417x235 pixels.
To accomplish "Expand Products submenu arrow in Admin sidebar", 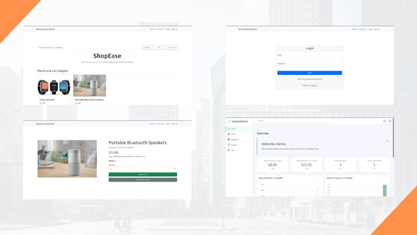I will (x=250, y=145).
